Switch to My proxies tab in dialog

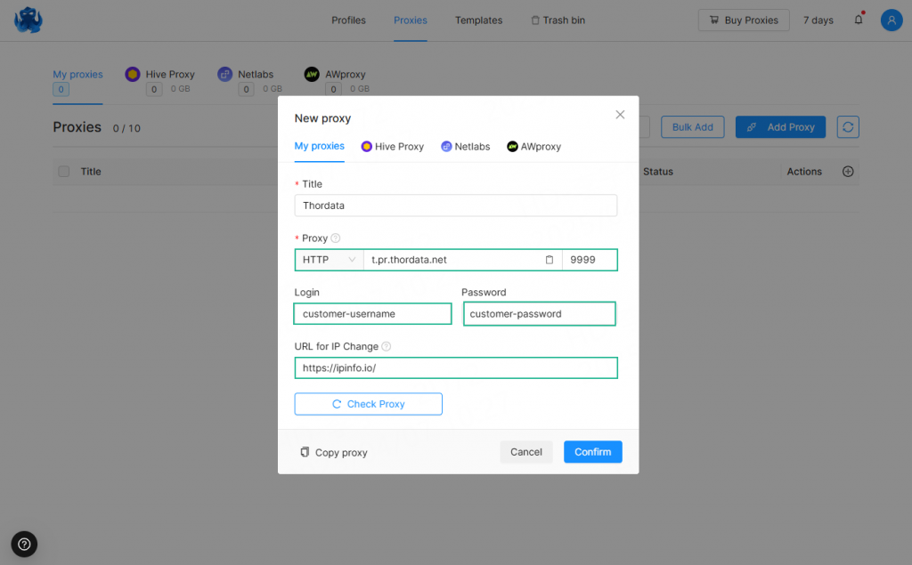[320, 147]
